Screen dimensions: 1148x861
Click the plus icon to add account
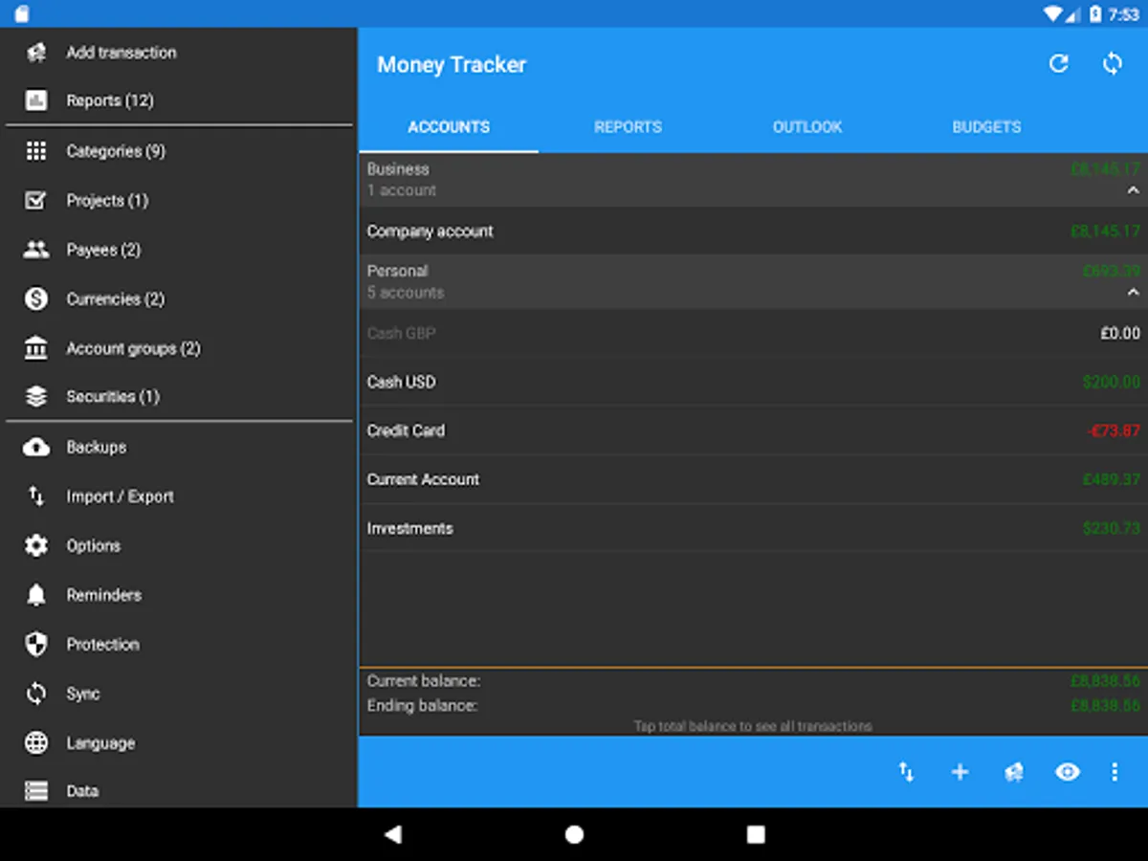pos(960,772)
